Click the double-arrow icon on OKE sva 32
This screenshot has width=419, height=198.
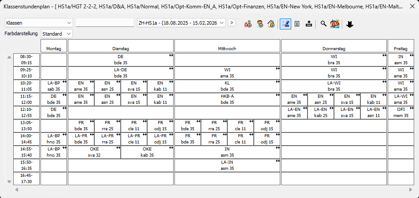coord(118,148)
